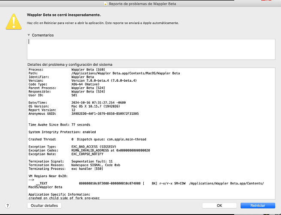Click the window title 'Reporte de problemas de Wappler Beta'

pyautogui.click(x=144, y=4)
